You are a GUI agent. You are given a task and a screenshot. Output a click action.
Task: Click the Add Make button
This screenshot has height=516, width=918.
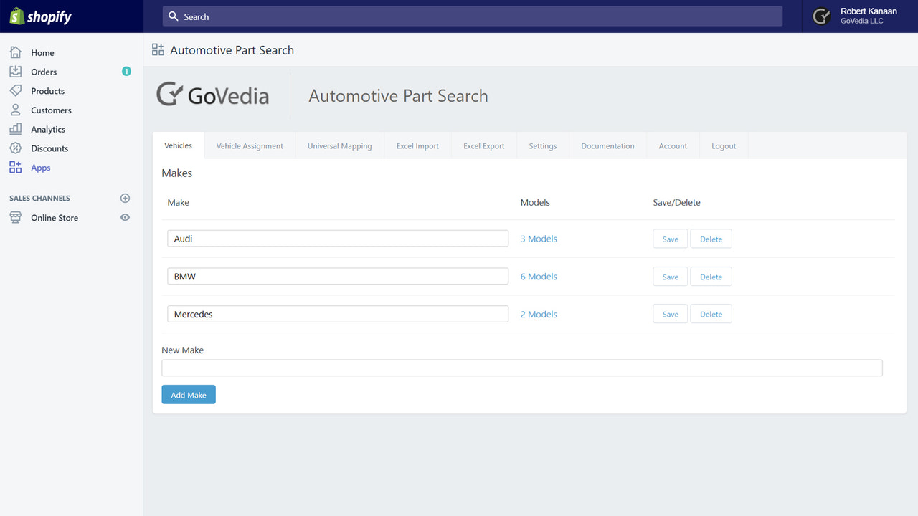(x=188, y=394)
